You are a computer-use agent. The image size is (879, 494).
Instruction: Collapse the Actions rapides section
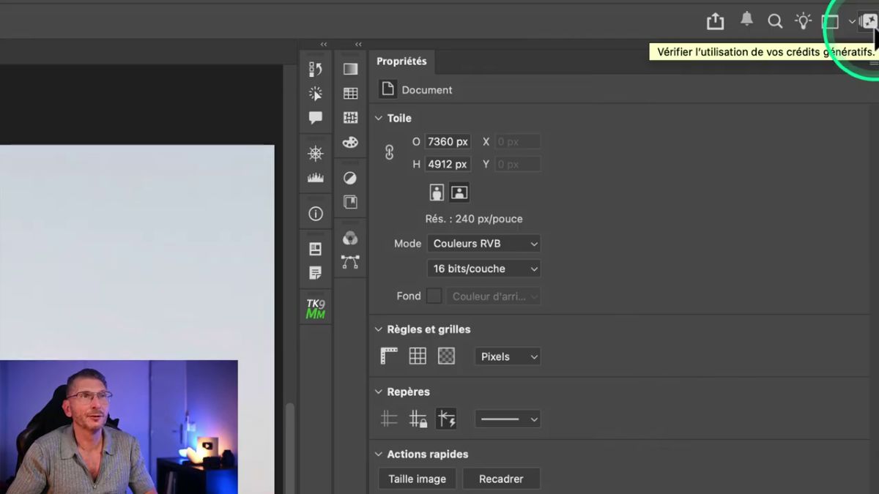pos(379,454)
